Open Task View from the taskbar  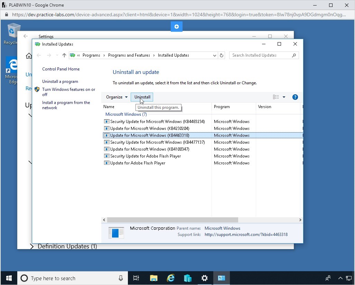pos(136,278)
